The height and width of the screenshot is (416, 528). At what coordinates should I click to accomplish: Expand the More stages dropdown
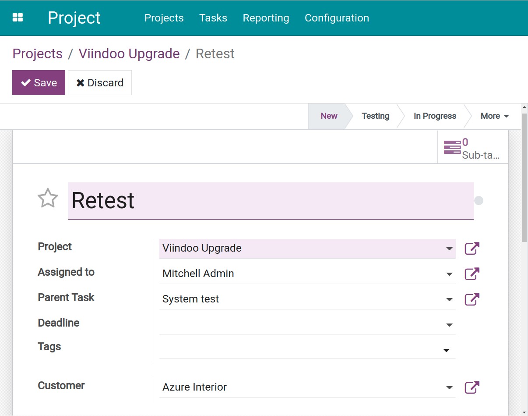(494, 116)
